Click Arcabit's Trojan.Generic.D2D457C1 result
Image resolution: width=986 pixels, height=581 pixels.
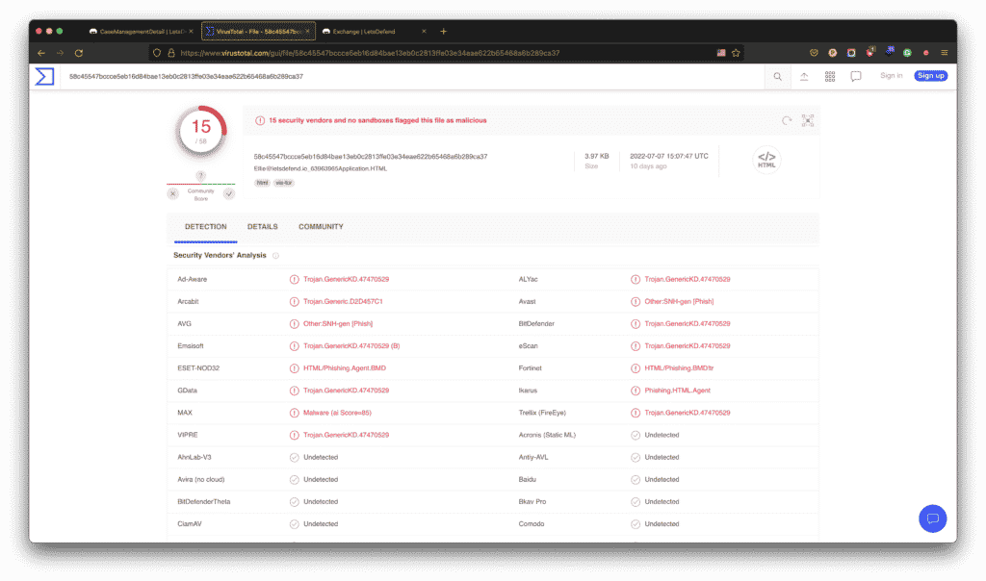(x=343, y=301)
